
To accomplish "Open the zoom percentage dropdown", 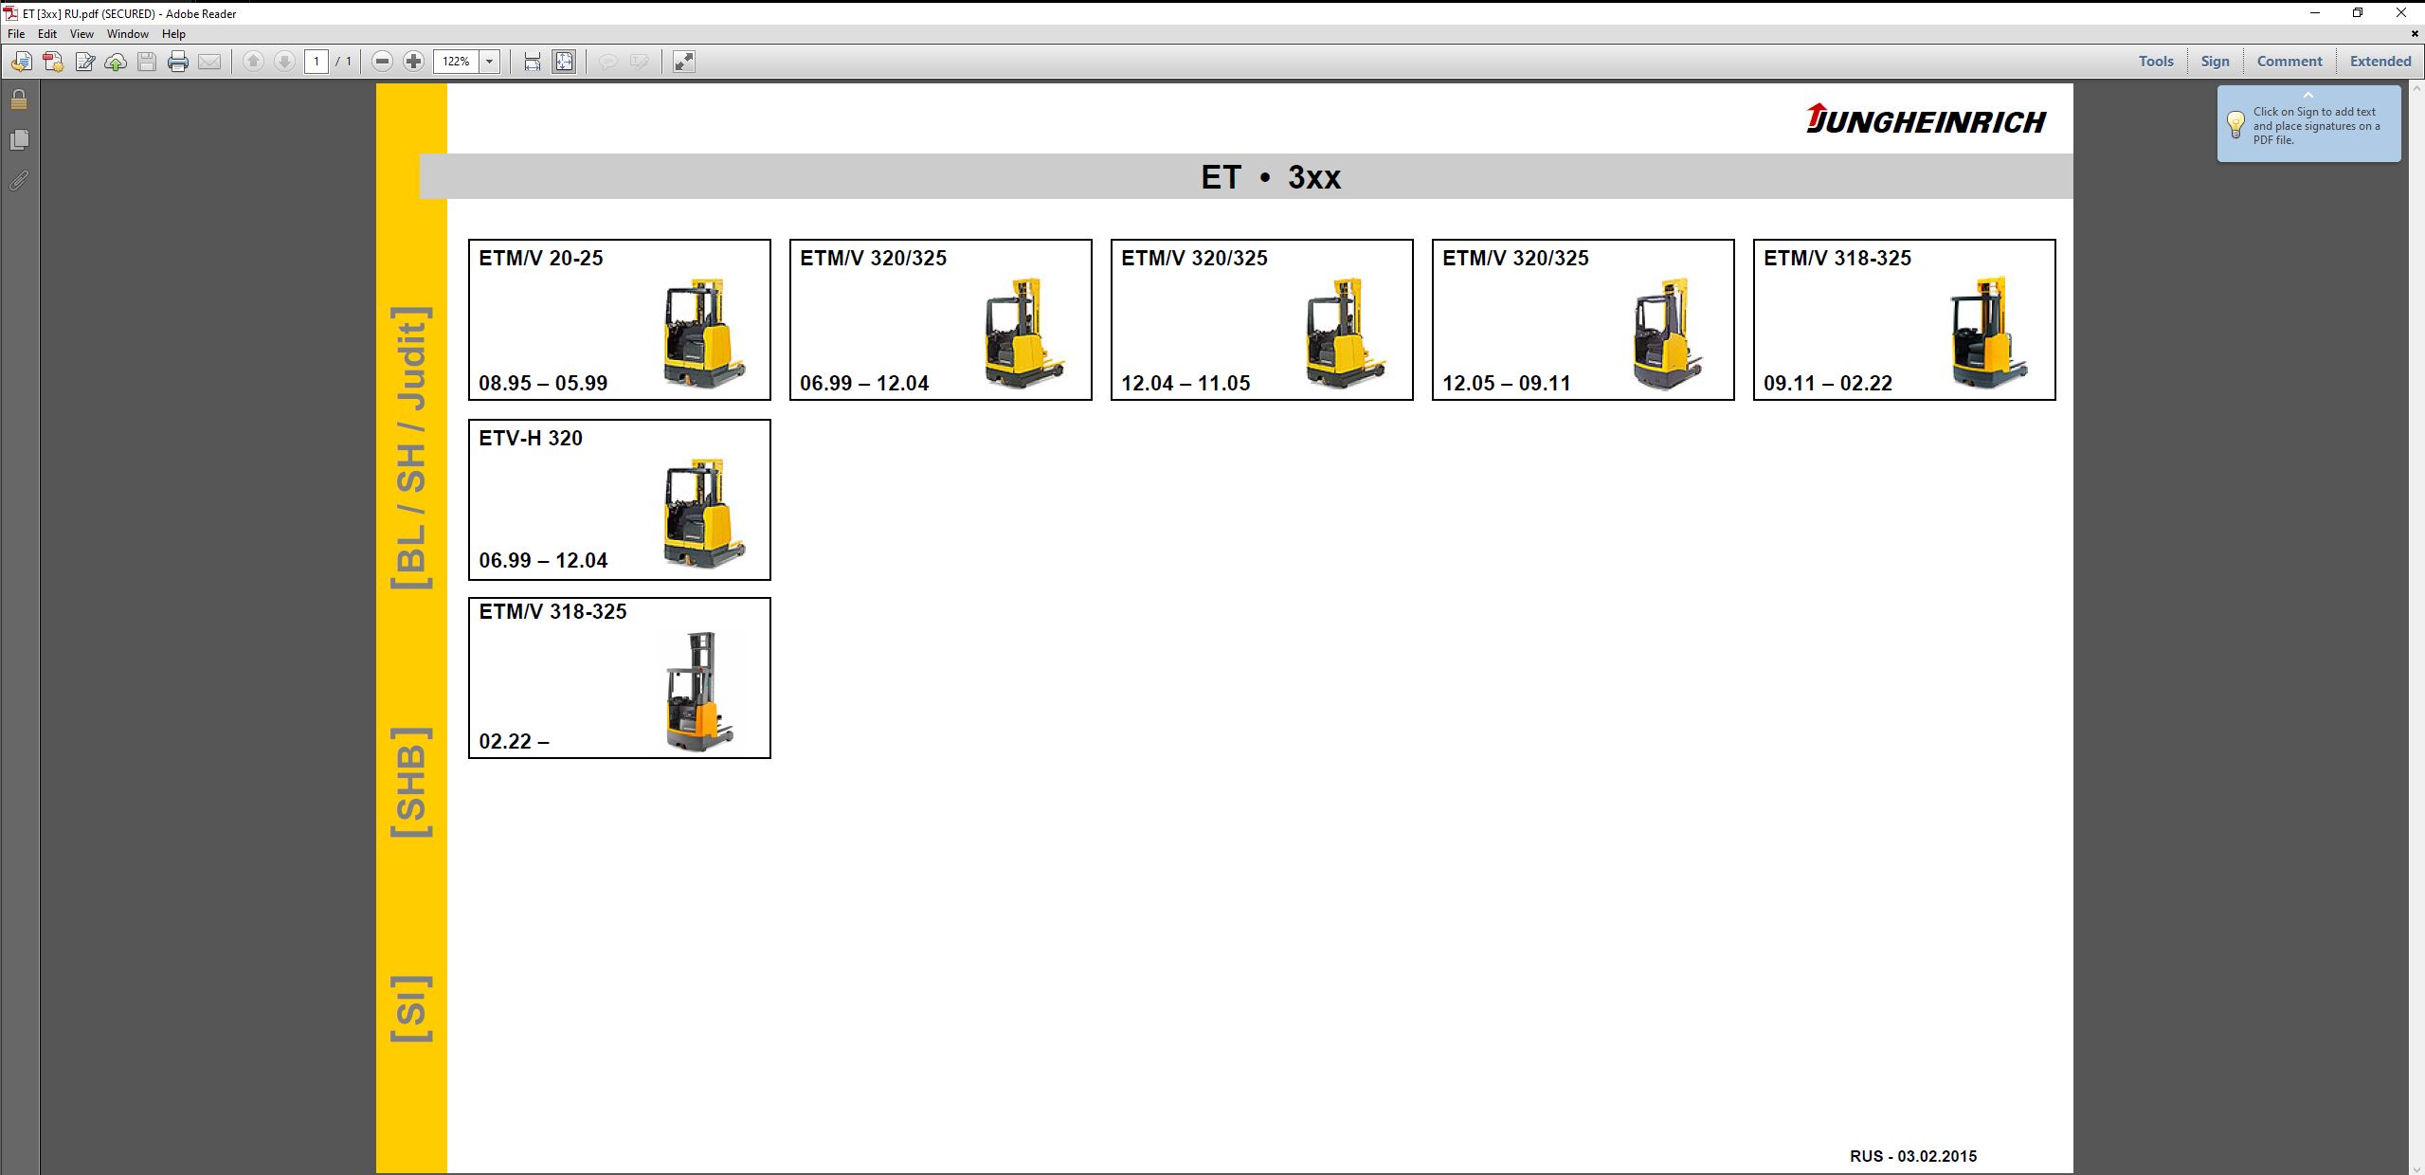I will pos(489,62).
